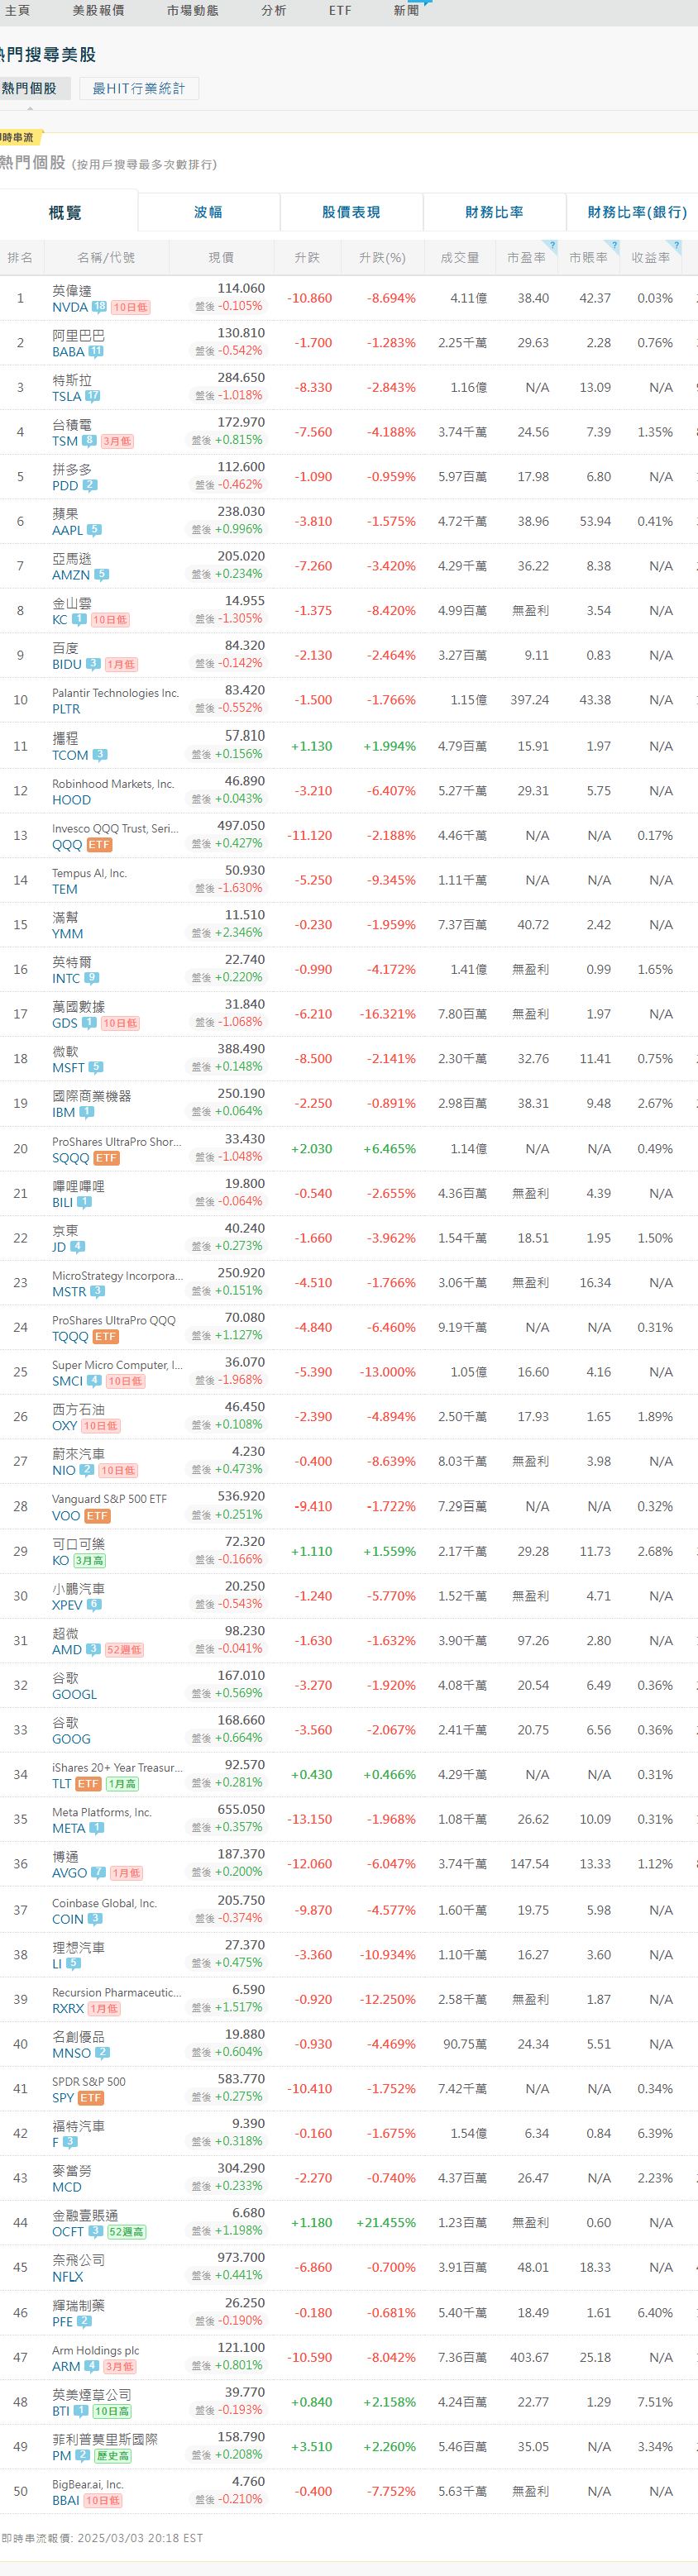This screenshot has width=698, height=2576.
Task: Click the help icon on 市盈率 column
Action: coord(552,245)
